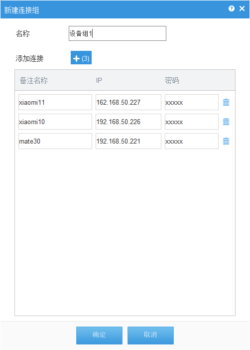Click the password field for xiaomi11
The width and height of the screenshot is (250, 350).
192,102
